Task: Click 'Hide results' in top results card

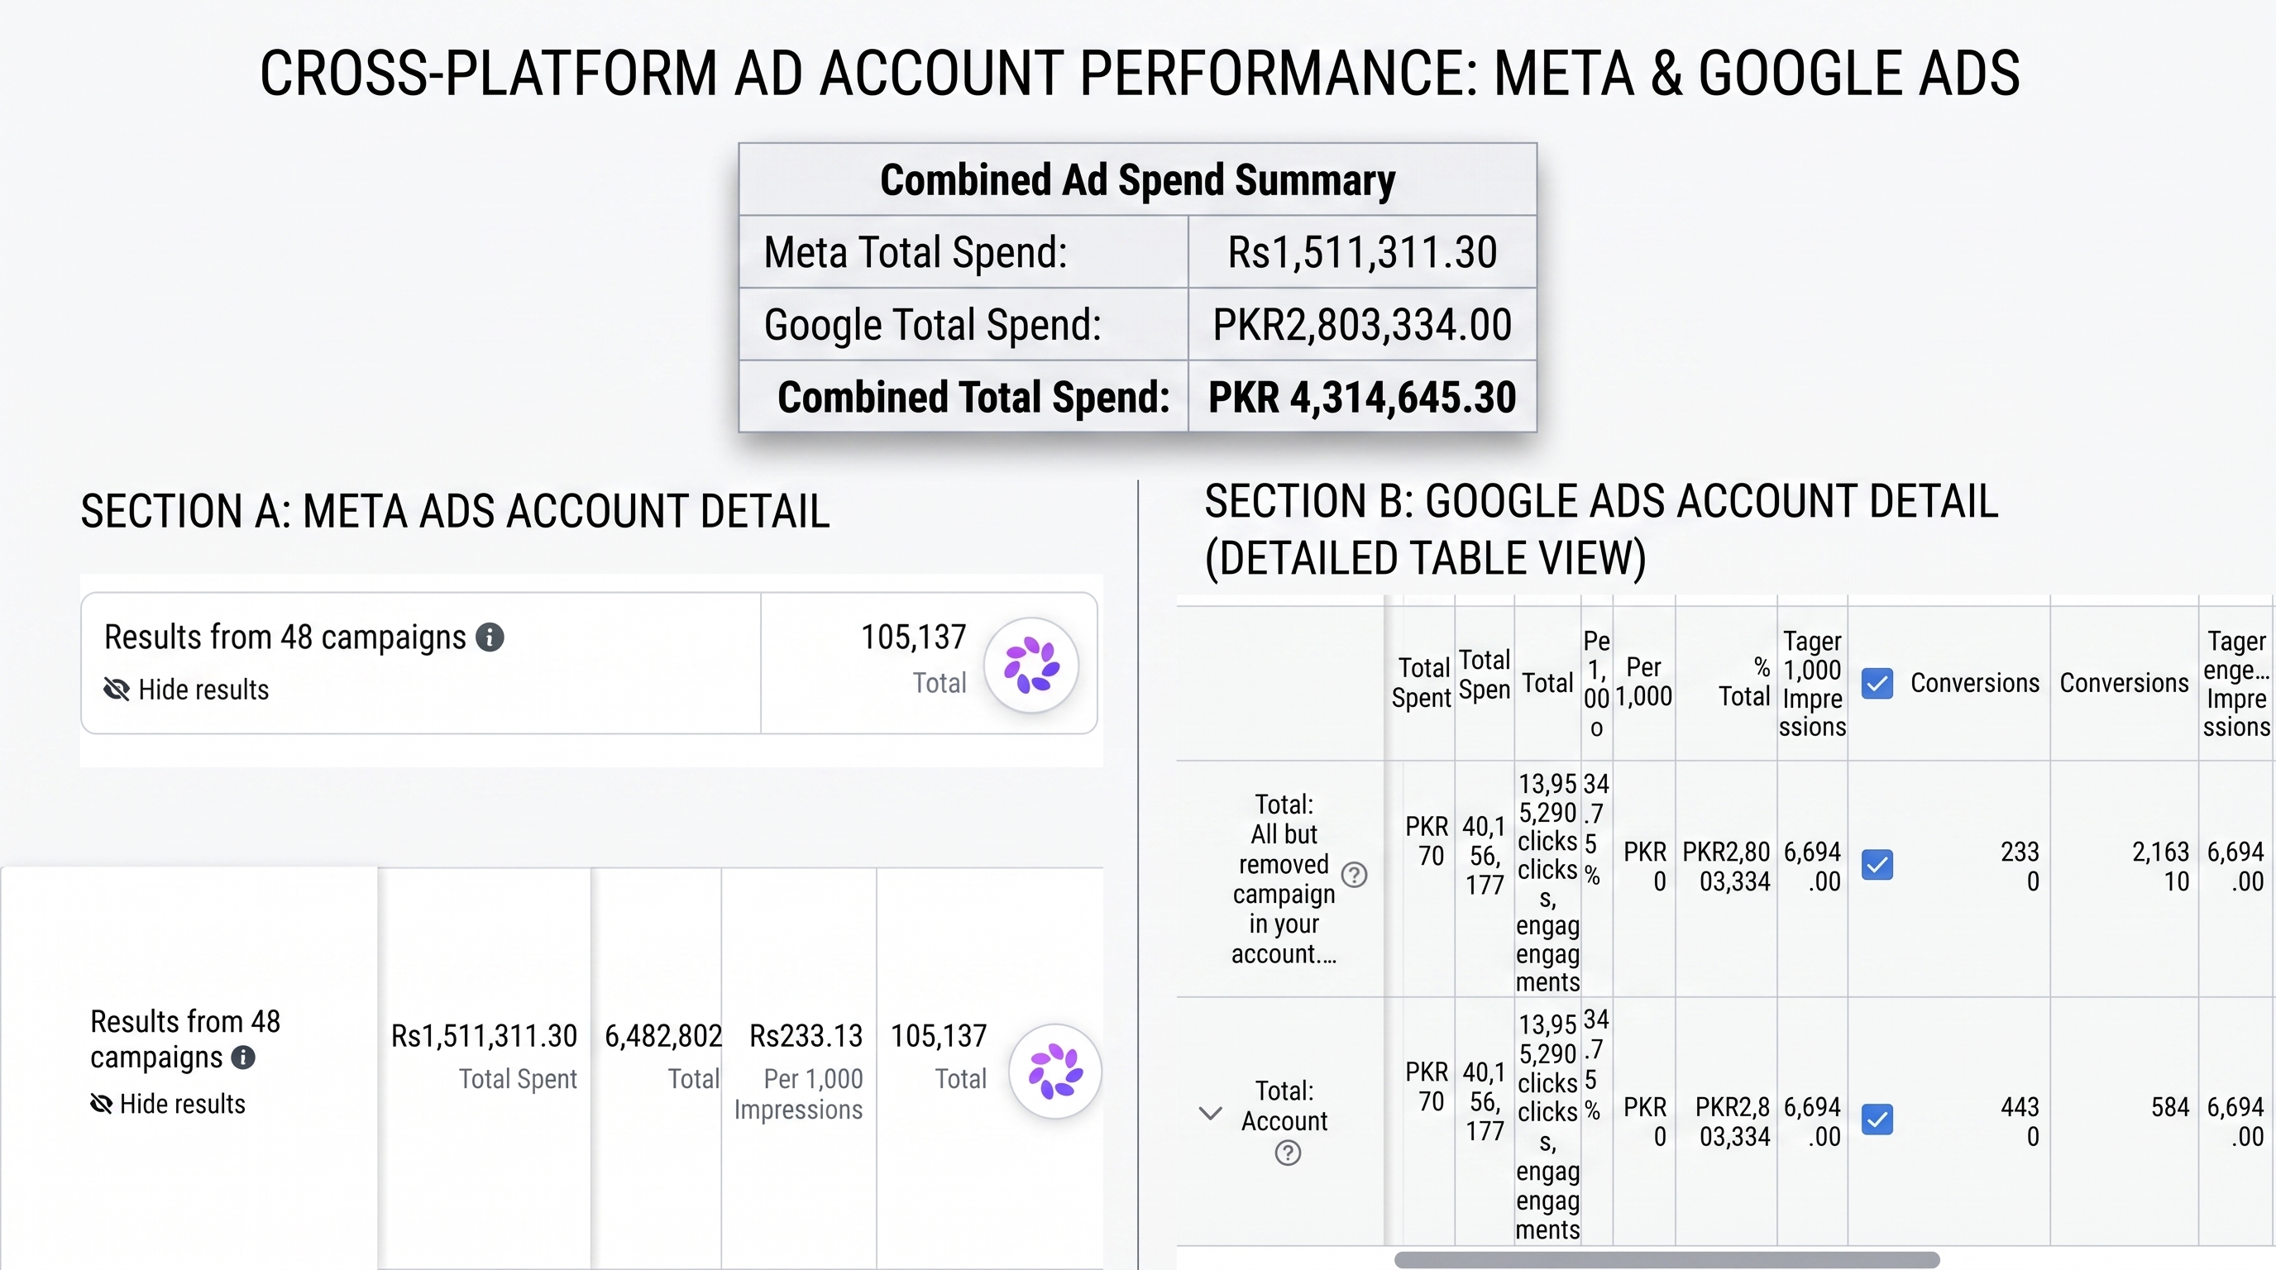Action: pyautogui.click(x=203, y=690)
